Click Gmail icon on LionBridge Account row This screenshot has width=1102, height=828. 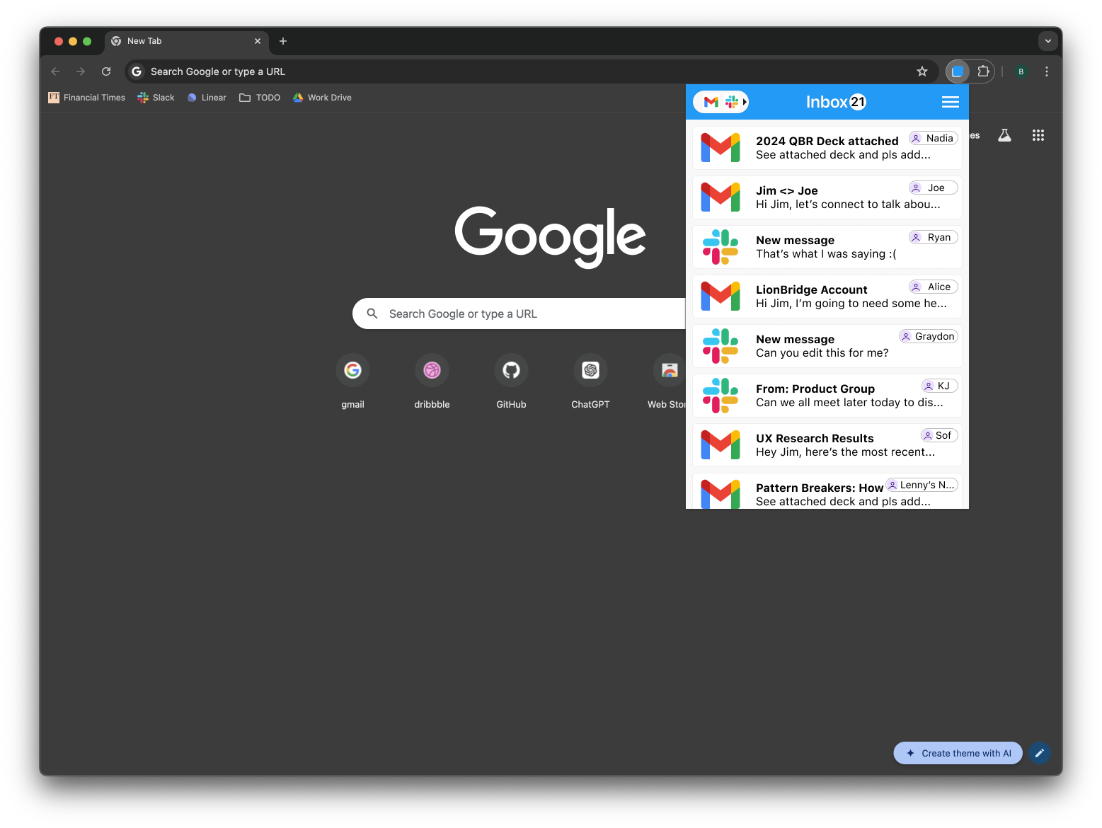coord(721,297)
